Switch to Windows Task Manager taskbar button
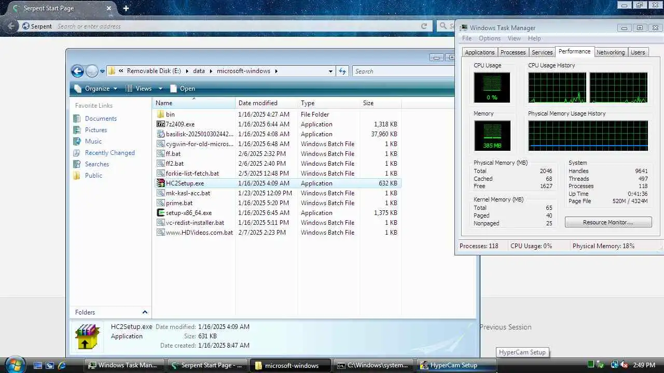 tap(125, 365)
